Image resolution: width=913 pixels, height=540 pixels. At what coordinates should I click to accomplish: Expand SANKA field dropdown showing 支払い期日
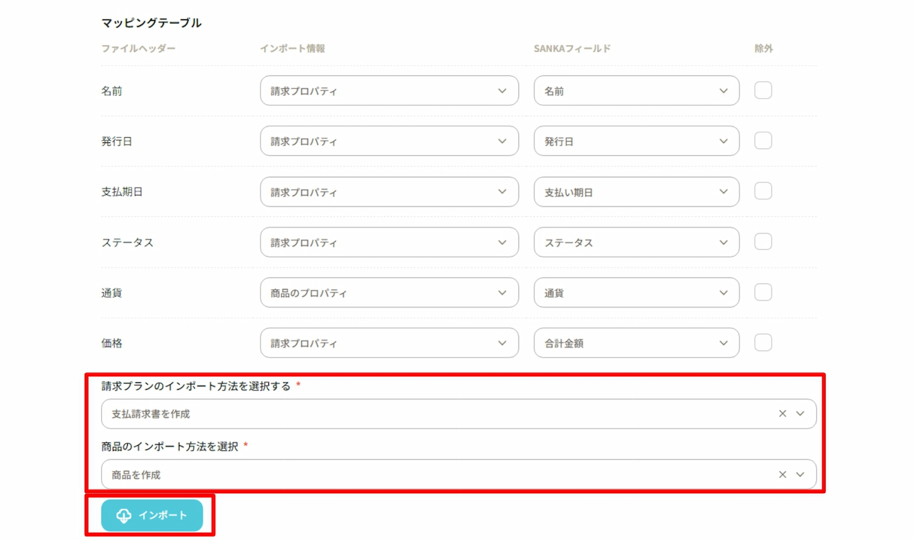coord(636,192)
